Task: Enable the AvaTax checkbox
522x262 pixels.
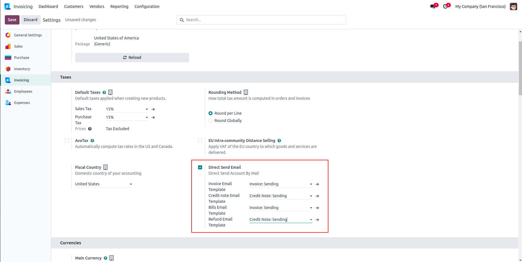Action: pos(67,141)
